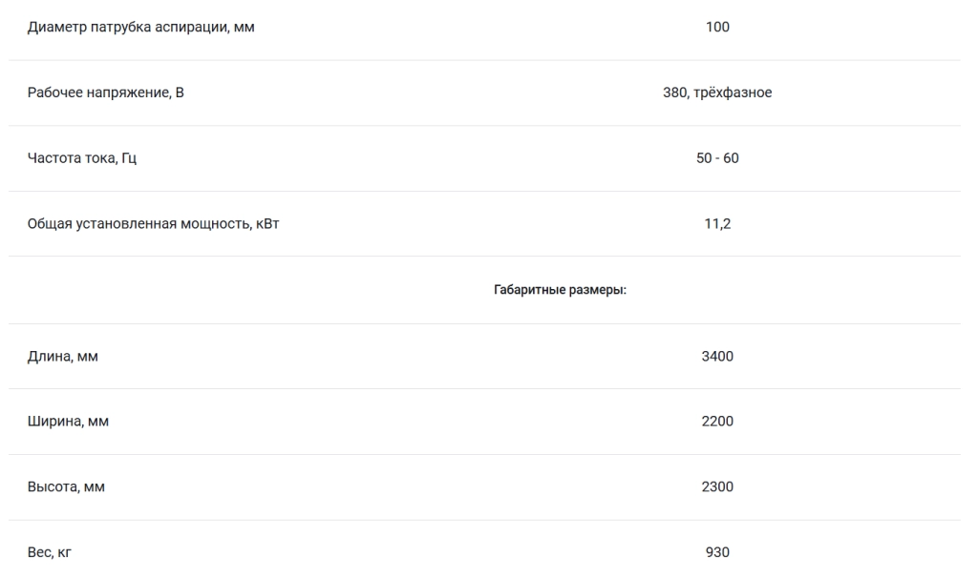Select the width value 2200
The image size is (978, 578).
click(717, 422)
